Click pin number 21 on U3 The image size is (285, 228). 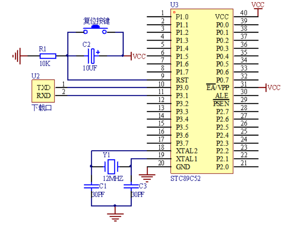(244, 163)
